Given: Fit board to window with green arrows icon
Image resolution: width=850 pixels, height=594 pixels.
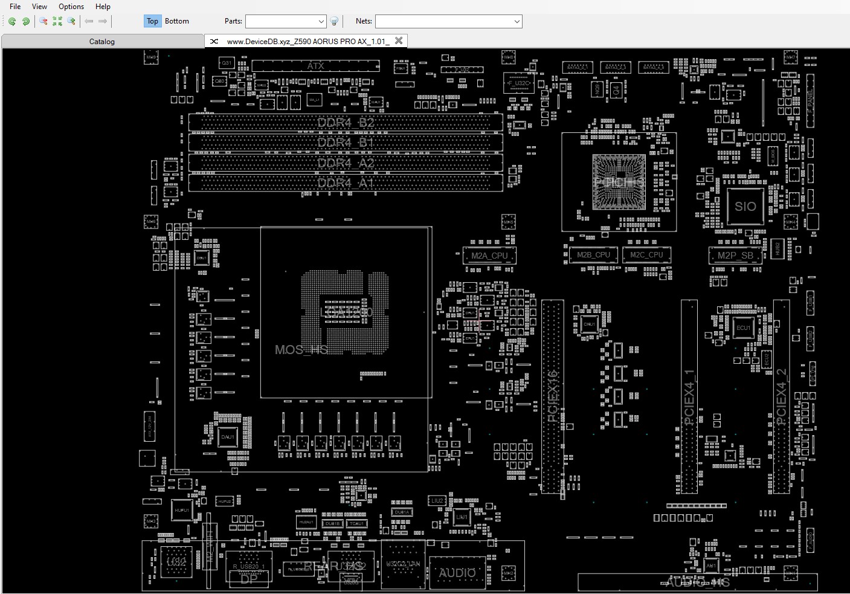Looking at the screenshot, I should [x=57, y=21].
